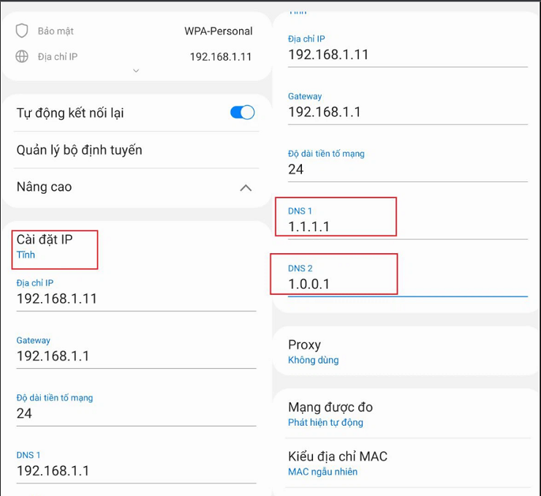Tap the WPA-Personal security value

[x=218, y=31]
